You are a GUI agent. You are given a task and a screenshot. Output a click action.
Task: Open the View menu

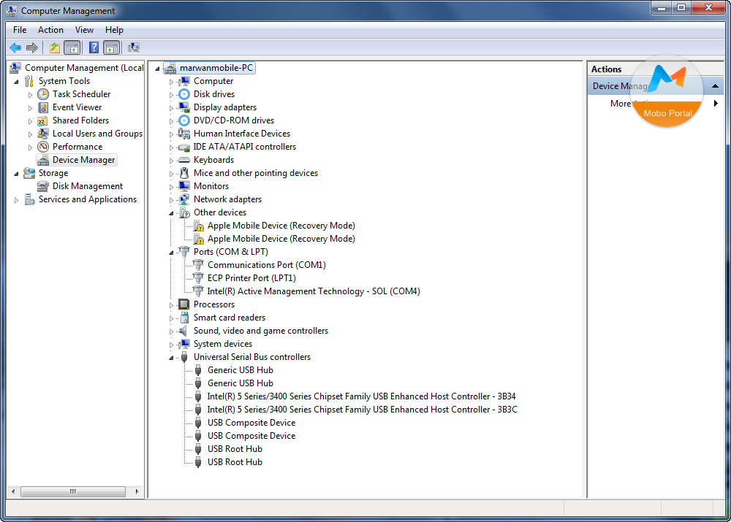(x=84, y=30)
